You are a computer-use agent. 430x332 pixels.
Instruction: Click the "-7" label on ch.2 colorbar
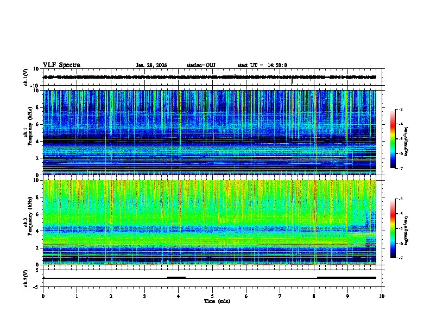(x=401, y=258)
